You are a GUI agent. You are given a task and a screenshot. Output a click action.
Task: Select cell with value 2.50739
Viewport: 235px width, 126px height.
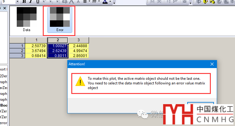coord(36,46)
